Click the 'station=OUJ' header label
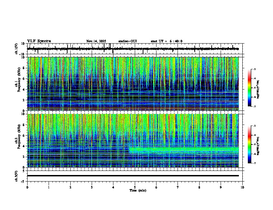The image size is (273, 210). [128, 41]
